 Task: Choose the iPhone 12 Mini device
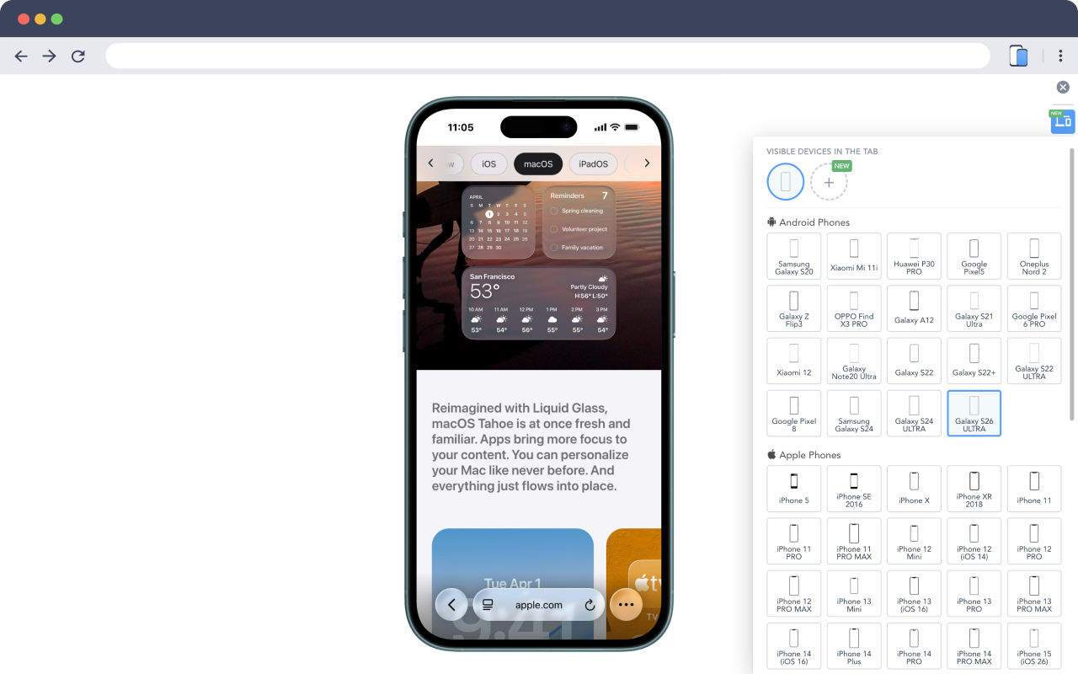click(x=914, y=542)
